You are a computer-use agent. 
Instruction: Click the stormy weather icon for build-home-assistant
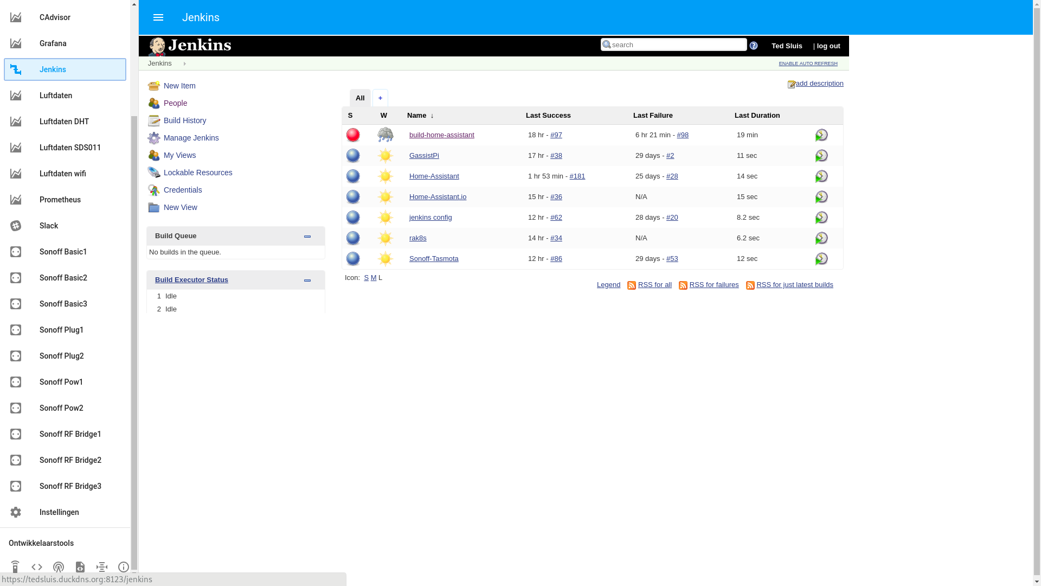[385, 135]
